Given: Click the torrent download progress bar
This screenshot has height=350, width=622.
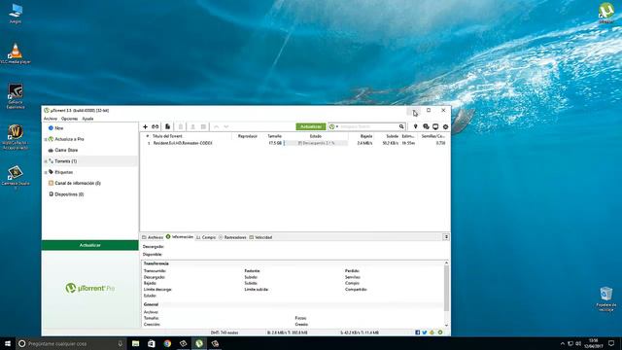Looking at the screenshot, I should click(316, 143).
